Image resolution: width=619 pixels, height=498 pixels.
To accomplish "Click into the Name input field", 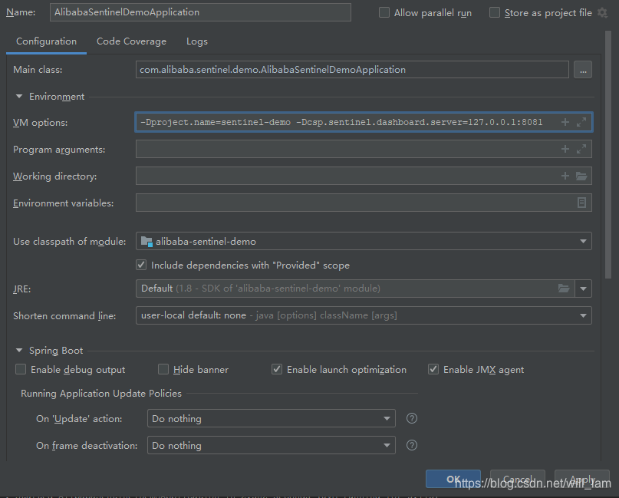I will [200, 12].
